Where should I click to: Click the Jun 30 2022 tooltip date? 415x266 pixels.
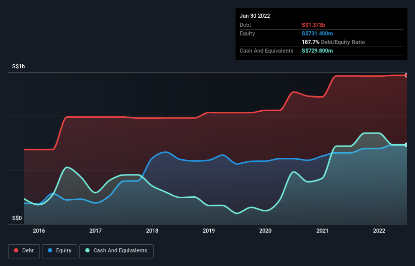tap(255, 16)
